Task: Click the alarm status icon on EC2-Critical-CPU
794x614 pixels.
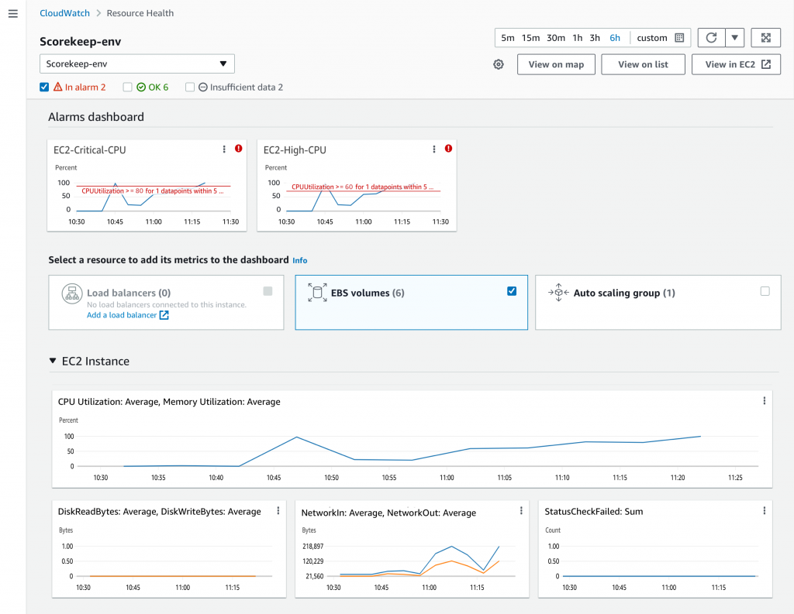Action: click(238, 149)
